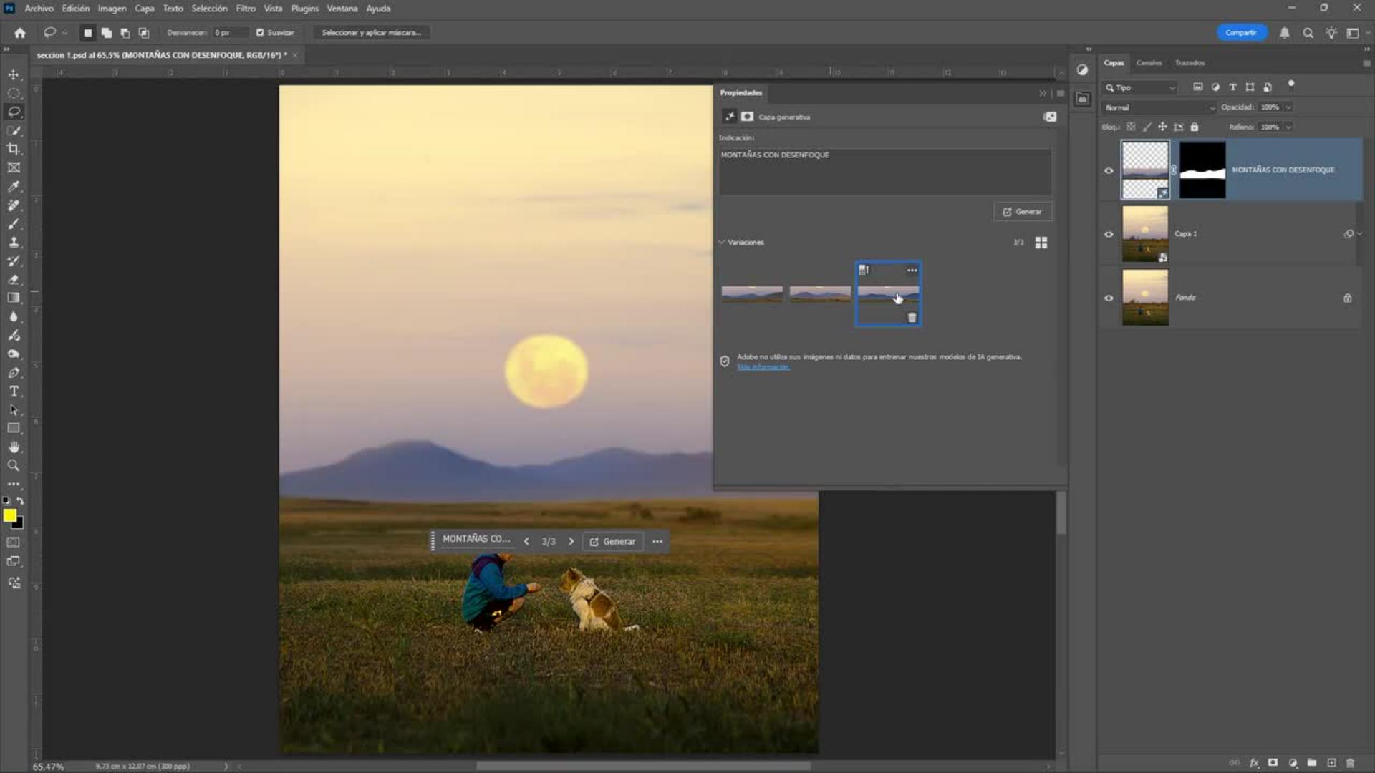Click the yellow foreground color swatch
This screenshot has height=773, width=1375.
[9, 515]
